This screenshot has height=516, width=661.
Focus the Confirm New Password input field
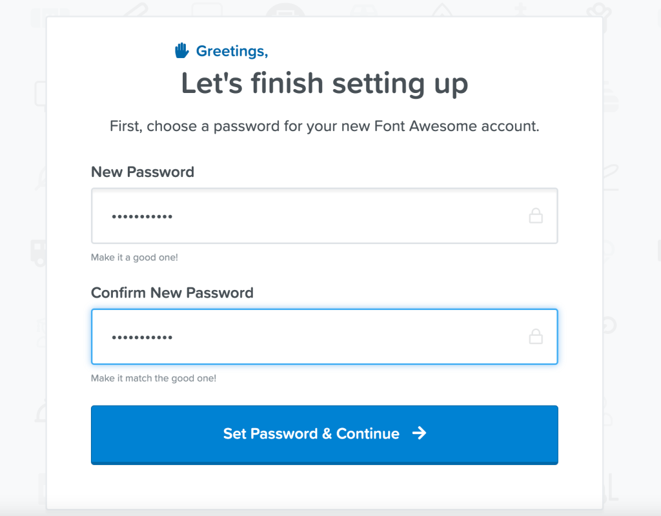tap(325, 336)
